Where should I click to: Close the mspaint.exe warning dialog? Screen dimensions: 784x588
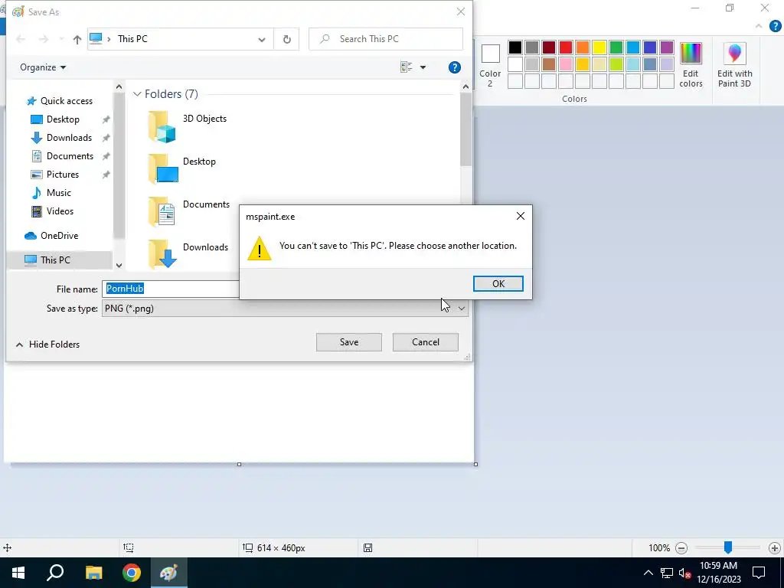click(x=520, y=216)
